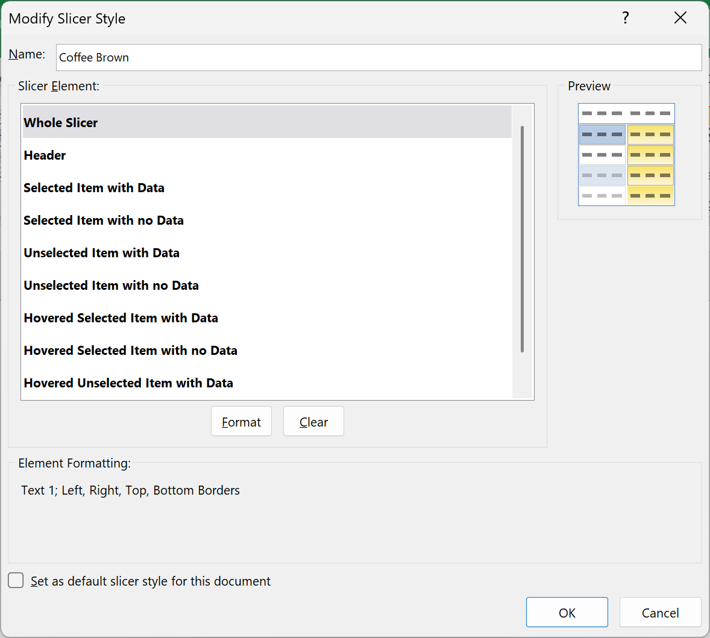Select the Whole Slicer element
Screen dimensions: 710x638
267,122
